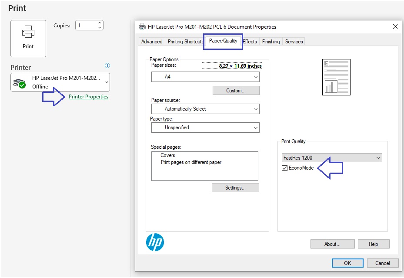404x278 pixels.
Task: Click the Settings... button
Action: coord(236,188)
